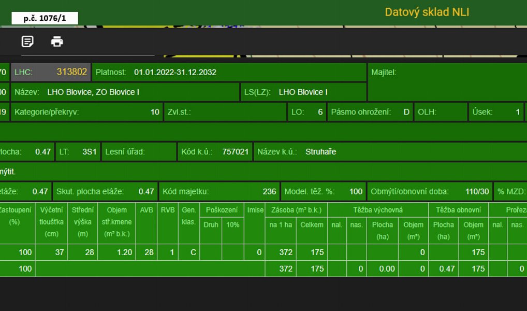The width and height of the screenshot is (527, 311).
Task: Click the Majitel field
Action: [447, 82]
